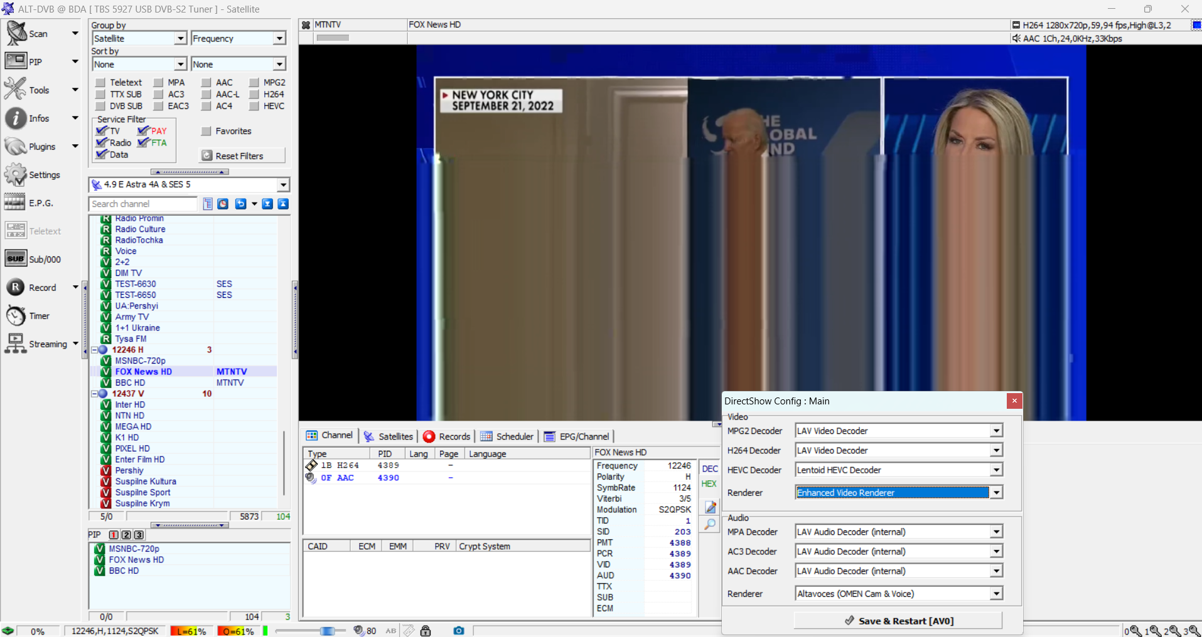This screenshot has height=637, width=1202.
Task: Click the volume slider handle
Action: click(327, 630)
